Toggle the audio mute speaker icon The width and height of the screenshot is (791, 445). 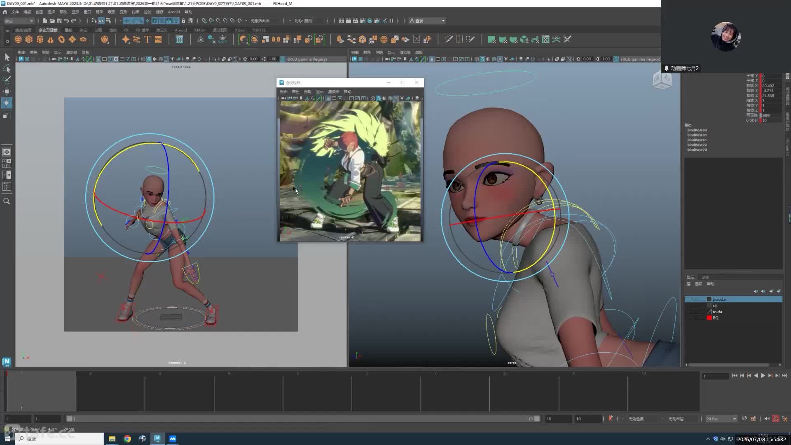coord(766,419)
